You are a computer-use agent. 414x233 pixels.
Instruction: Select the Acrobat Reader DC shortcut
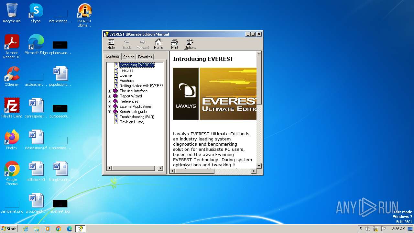tap(12, 47)
